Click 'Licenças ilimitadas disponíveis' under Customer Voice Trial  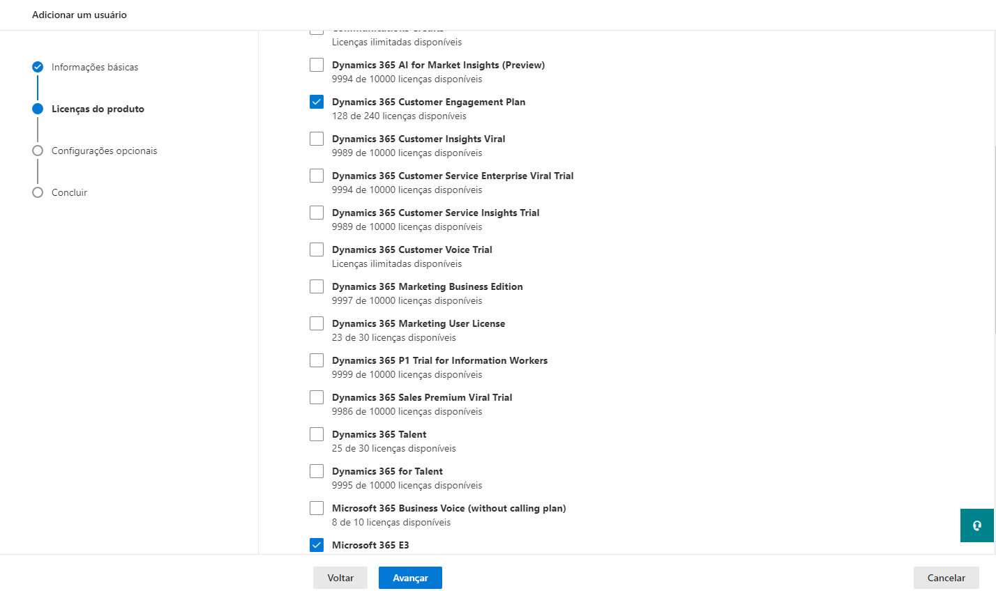[397, 264]
